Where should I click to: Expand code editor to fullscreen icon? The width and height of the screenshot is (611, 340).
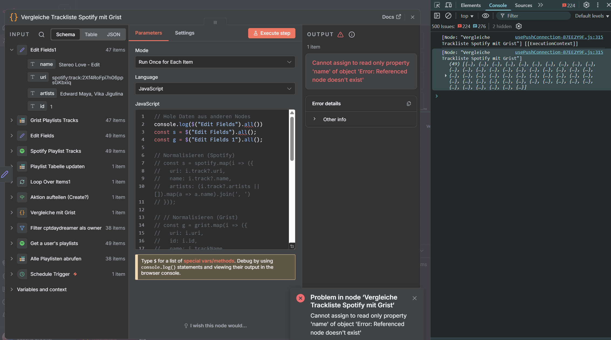292,246
